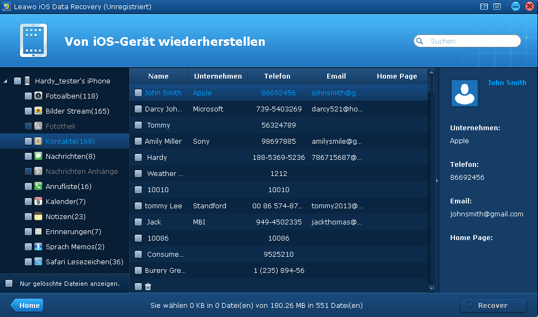The width and height of the screenshot is (538, 317).
Task: Tick the checkbox beside the trash icon
Action: pos(139,286)
